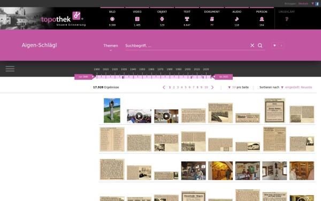
Task: Click the 17.928 Ergebnisse result count
Action: pos(106,87)
